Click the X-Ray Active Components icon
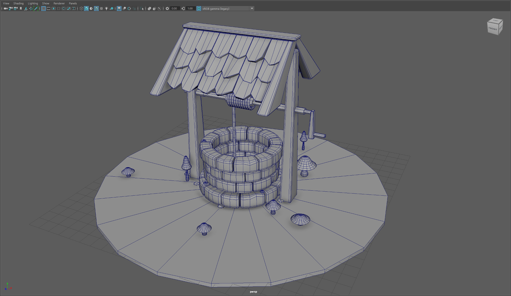This screenshot has height=296, width=511. click(154, 9)
